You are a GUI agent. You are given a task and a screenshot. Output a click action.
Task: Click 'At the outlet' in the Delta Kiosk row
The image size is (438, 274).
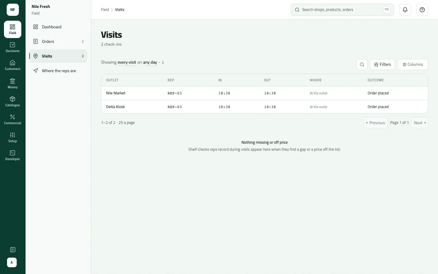pos(318,107)
